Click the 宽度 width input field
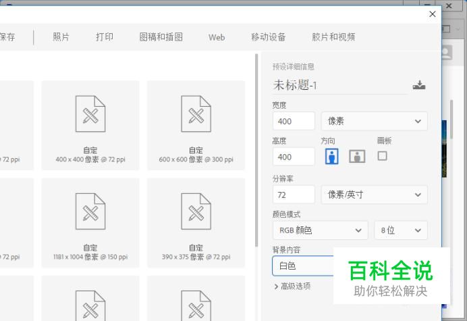The image size is (467, 321). point(294,121)
